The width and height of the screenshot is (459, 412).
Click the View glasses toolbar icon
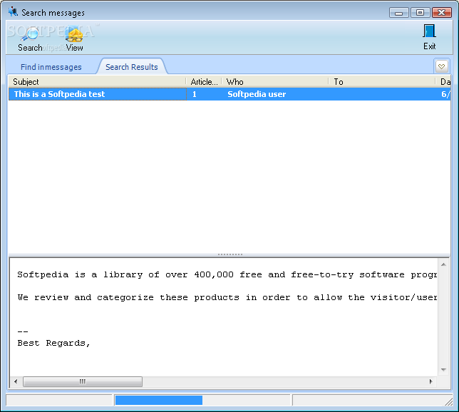tap(74, 35)
